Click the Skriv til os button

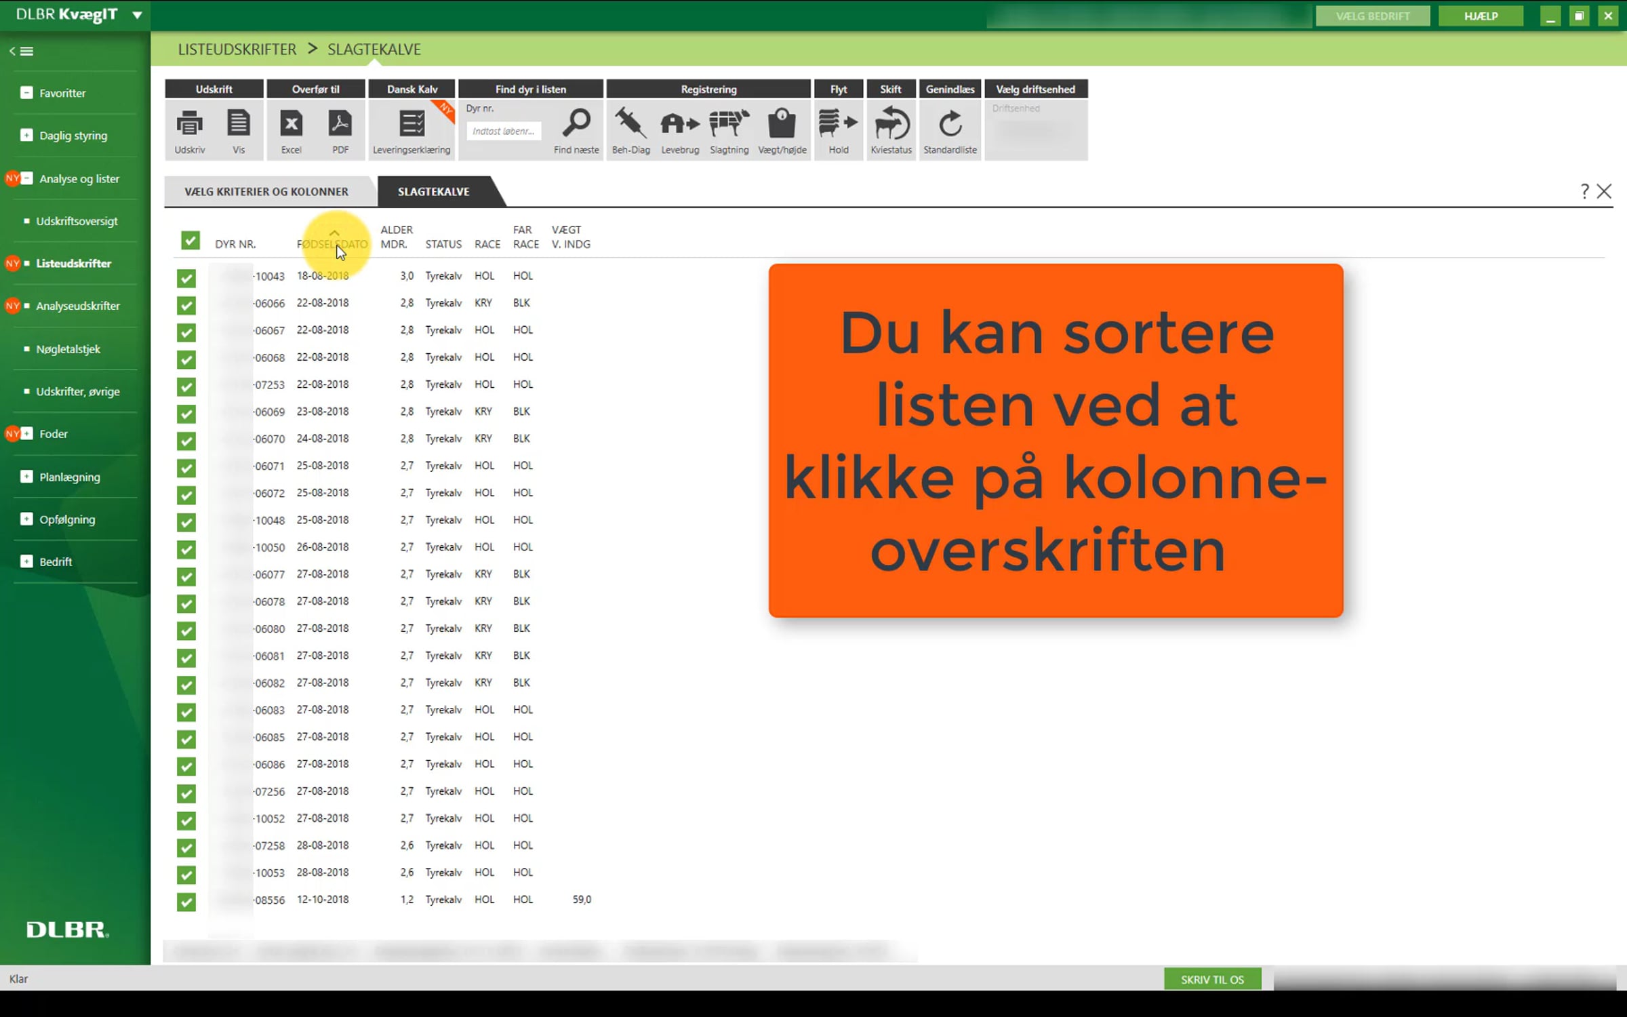pyautogui.click(x=1212, y=979)
